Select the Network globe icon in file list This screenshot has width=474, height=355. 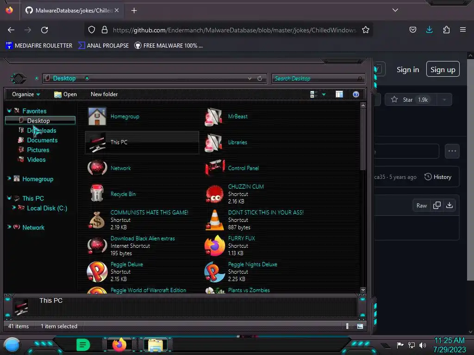97,168
